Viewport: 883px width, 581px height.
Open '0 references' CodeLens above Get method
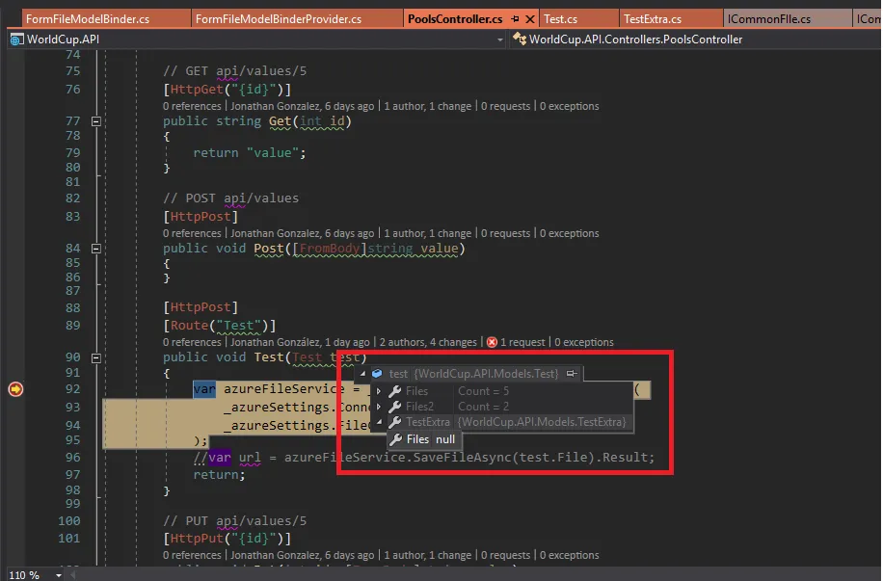[192, 106]
